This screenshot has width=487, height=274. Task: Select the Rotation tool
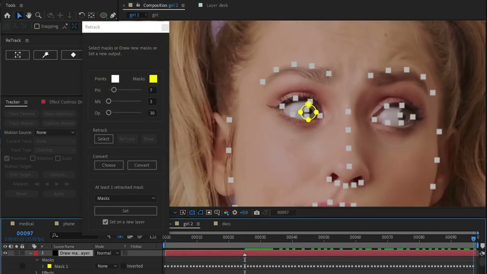tap(81, 16)
